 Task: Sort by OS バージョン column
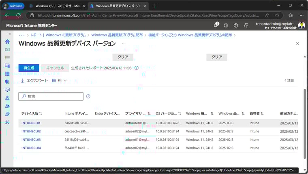(168, 113)
